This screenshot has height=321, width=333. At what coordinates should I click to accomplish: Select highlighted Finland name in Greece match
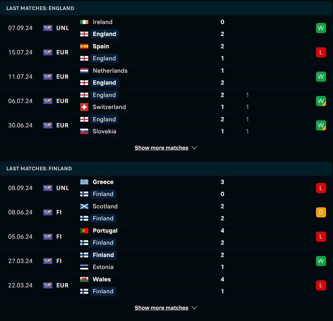[103, 194]
